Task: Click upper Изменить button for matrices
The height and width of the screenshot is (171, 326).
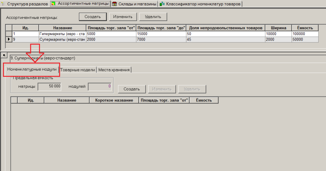Action: click(x=123, y=17)
